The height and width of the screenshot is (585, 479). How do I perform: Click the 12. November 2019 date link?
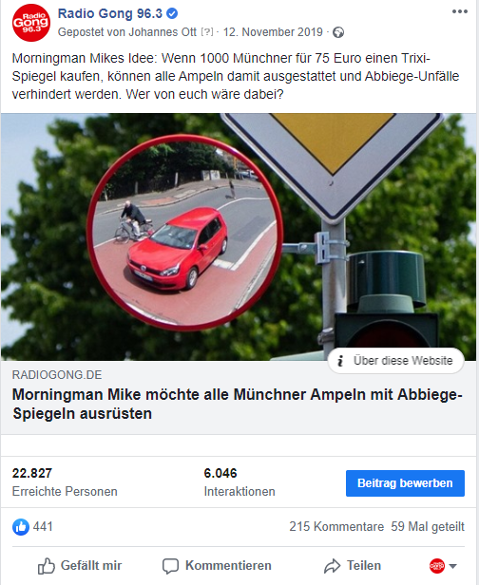pyautogui.click(x=273, y=32)
